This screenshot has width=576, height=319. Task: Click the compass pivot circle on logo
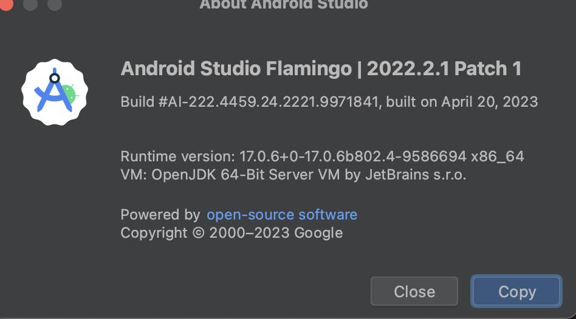tap(54, 78)
